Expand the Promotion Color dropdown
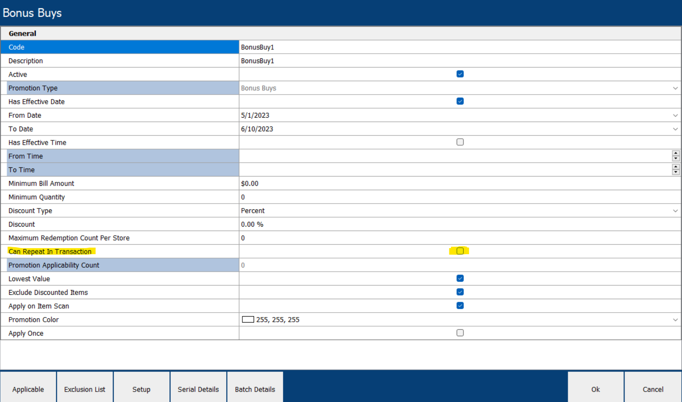 click(675, 320)
